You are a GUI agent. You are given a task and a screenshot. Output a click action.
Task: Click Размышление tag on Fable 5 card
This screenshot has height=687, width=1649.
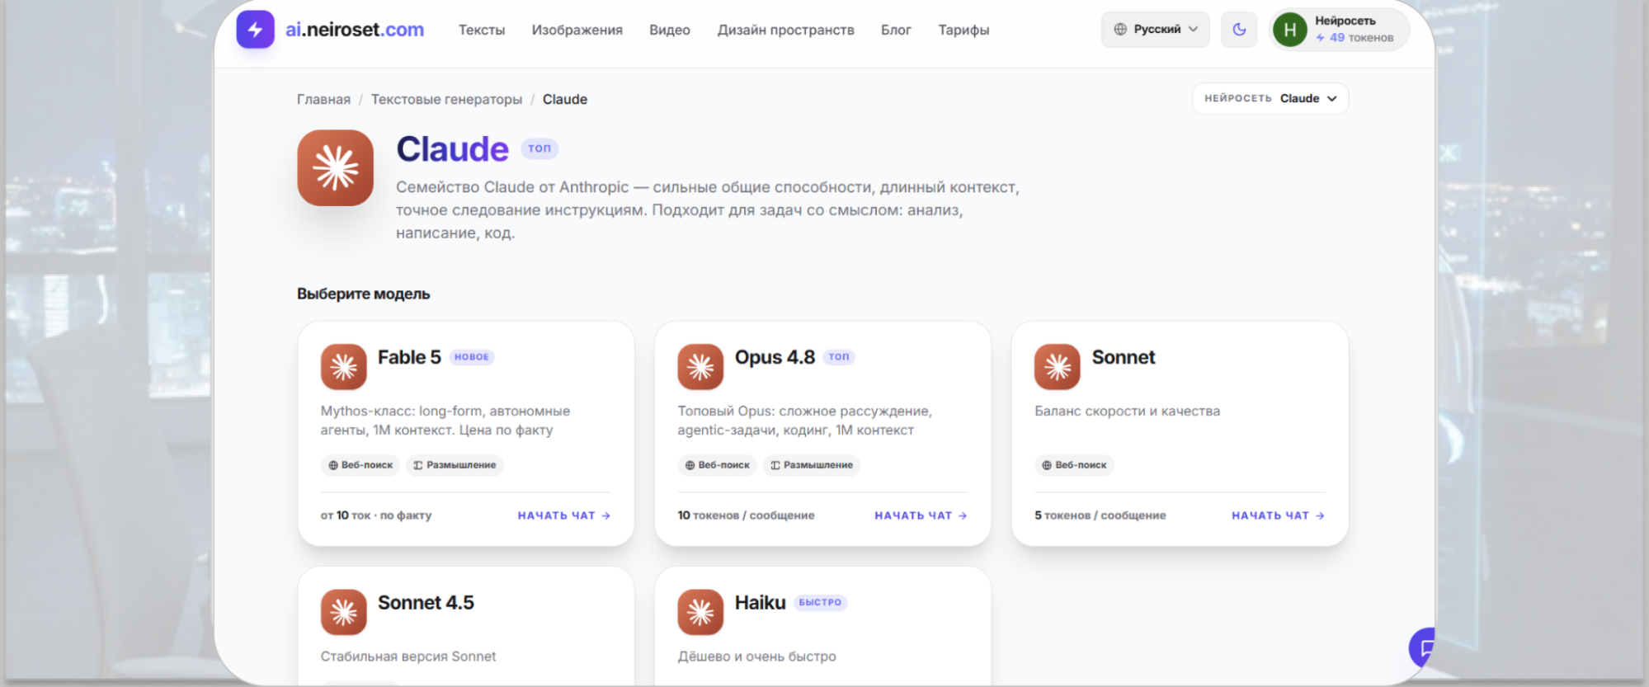455,465
